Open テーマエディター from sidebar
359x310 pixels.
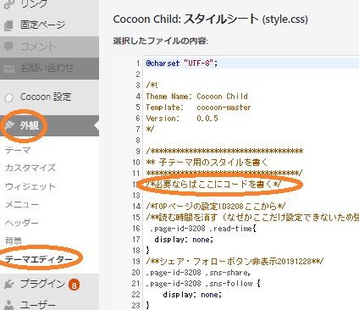39,259
